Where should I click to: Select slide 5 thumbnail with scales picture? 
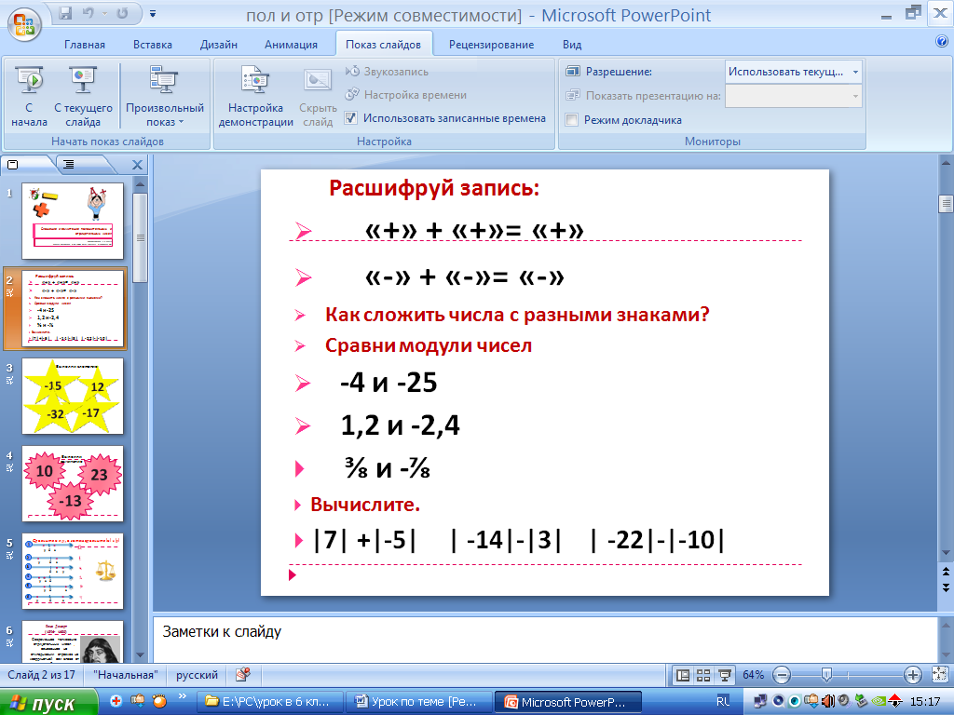(x=73, y=571)
